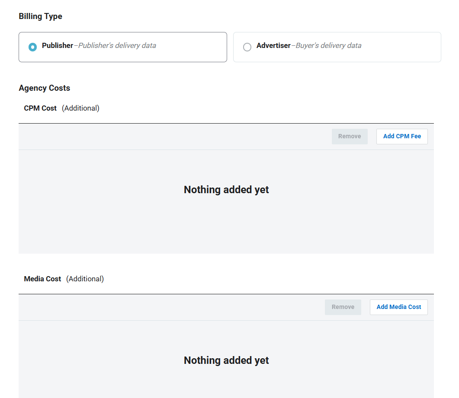The width and height of the screenshot is (459, 398).
Task: Click "Nothing added yet" in the CPM Cost table
Action: tap(226, 190)
